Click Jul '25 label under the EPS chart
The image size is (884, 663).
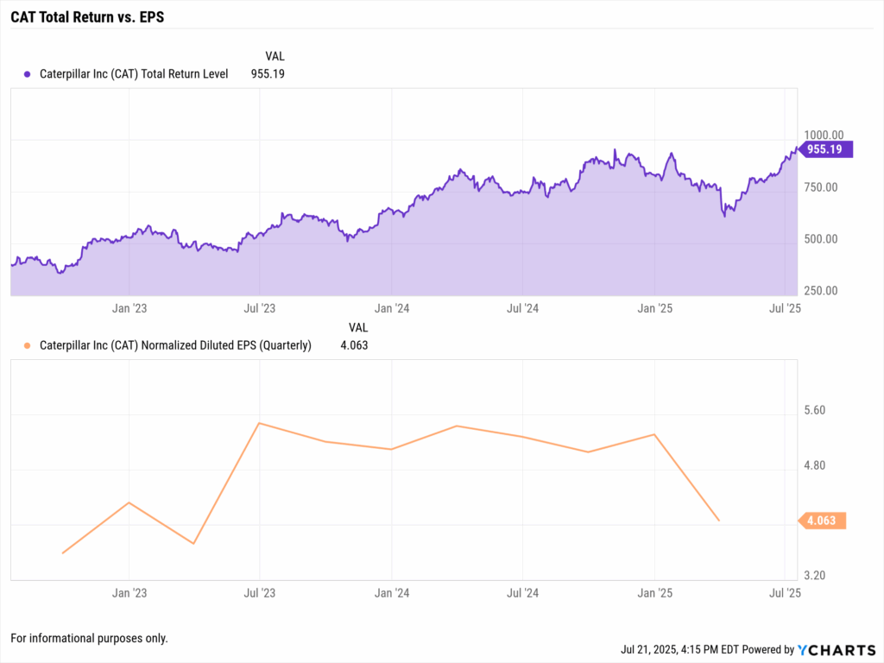click(785, 593)
